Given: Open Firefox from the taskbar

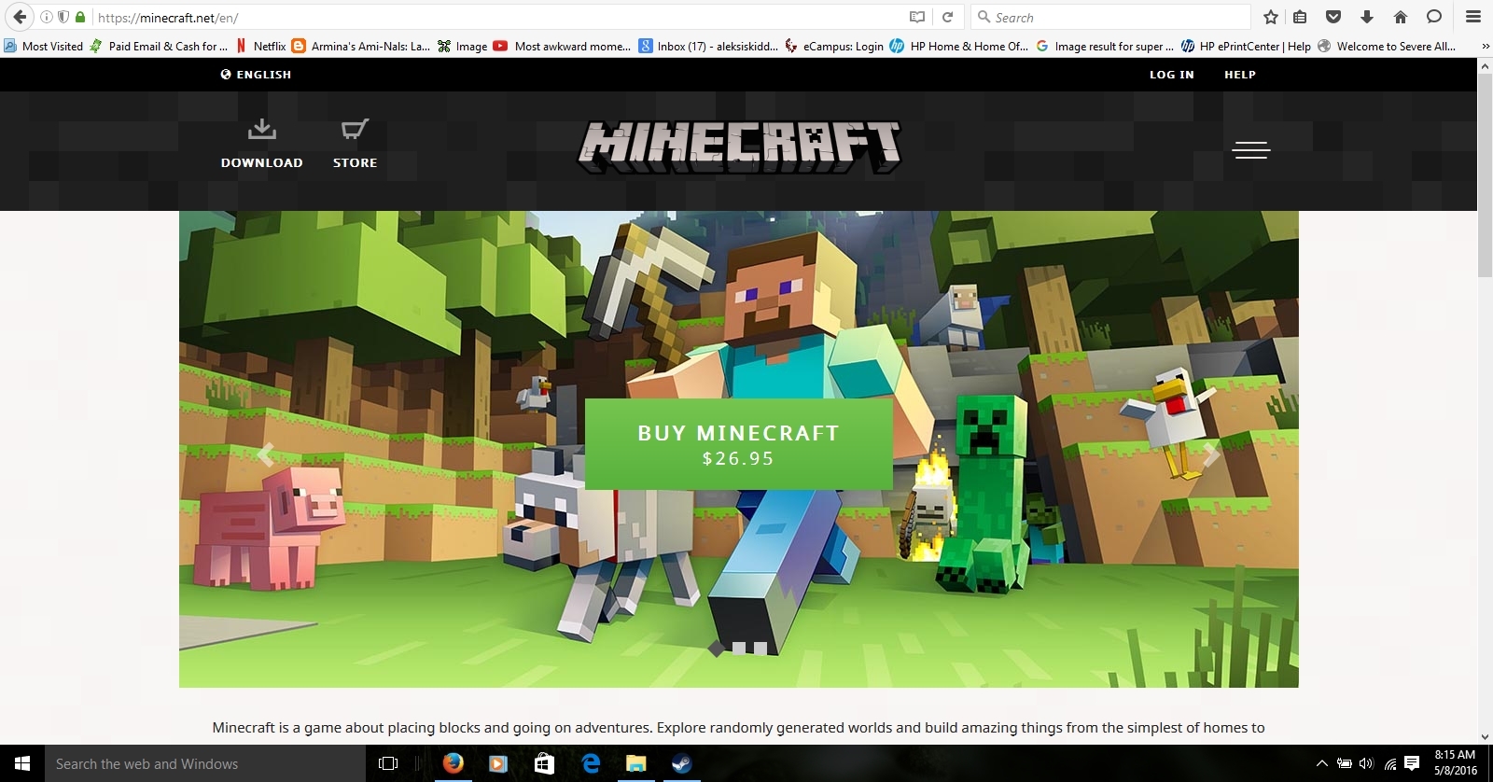Looking at the screenshot, I should (453, 763).
